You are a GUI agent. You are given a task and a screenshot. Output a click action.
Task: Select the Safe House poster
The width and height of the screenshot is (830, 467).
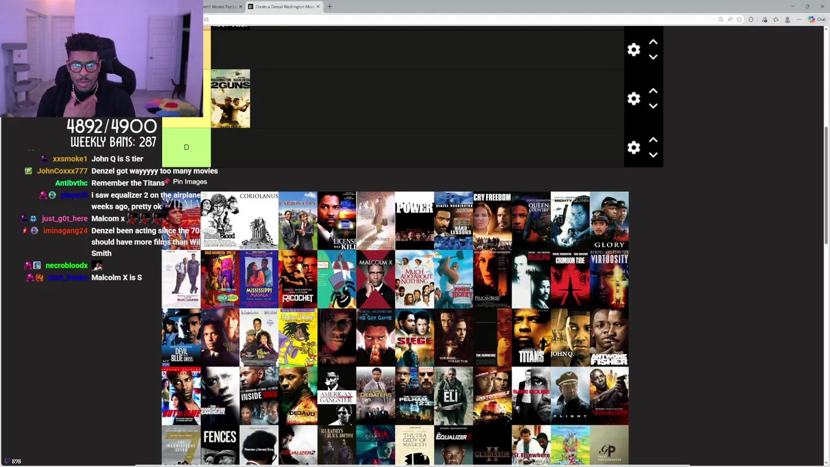531,396
